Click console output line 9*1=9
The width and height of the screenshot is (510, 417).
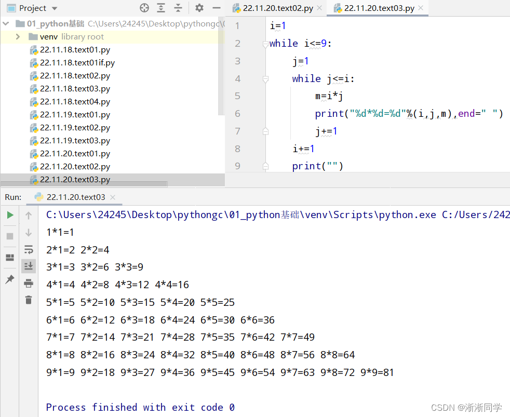(60, 372)
